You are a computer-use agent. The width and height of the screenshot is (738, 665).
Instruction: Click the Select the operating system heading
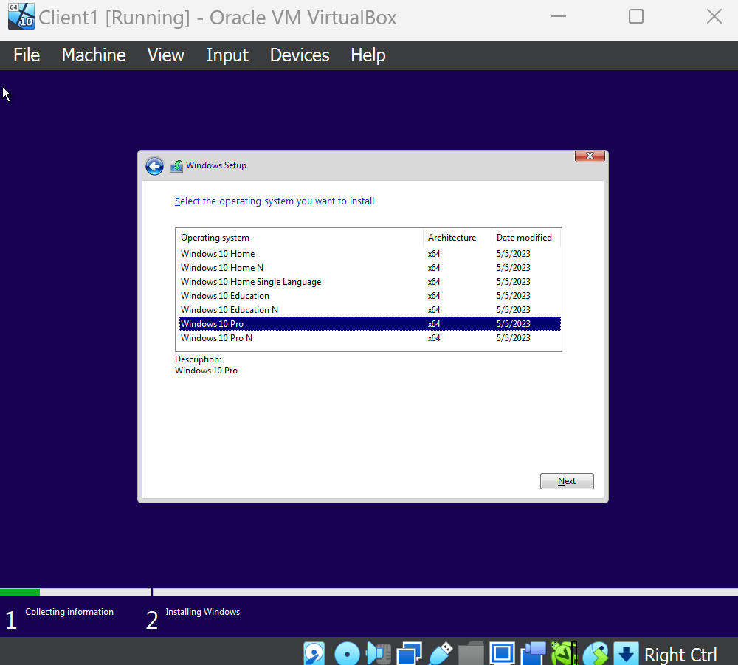275,201
